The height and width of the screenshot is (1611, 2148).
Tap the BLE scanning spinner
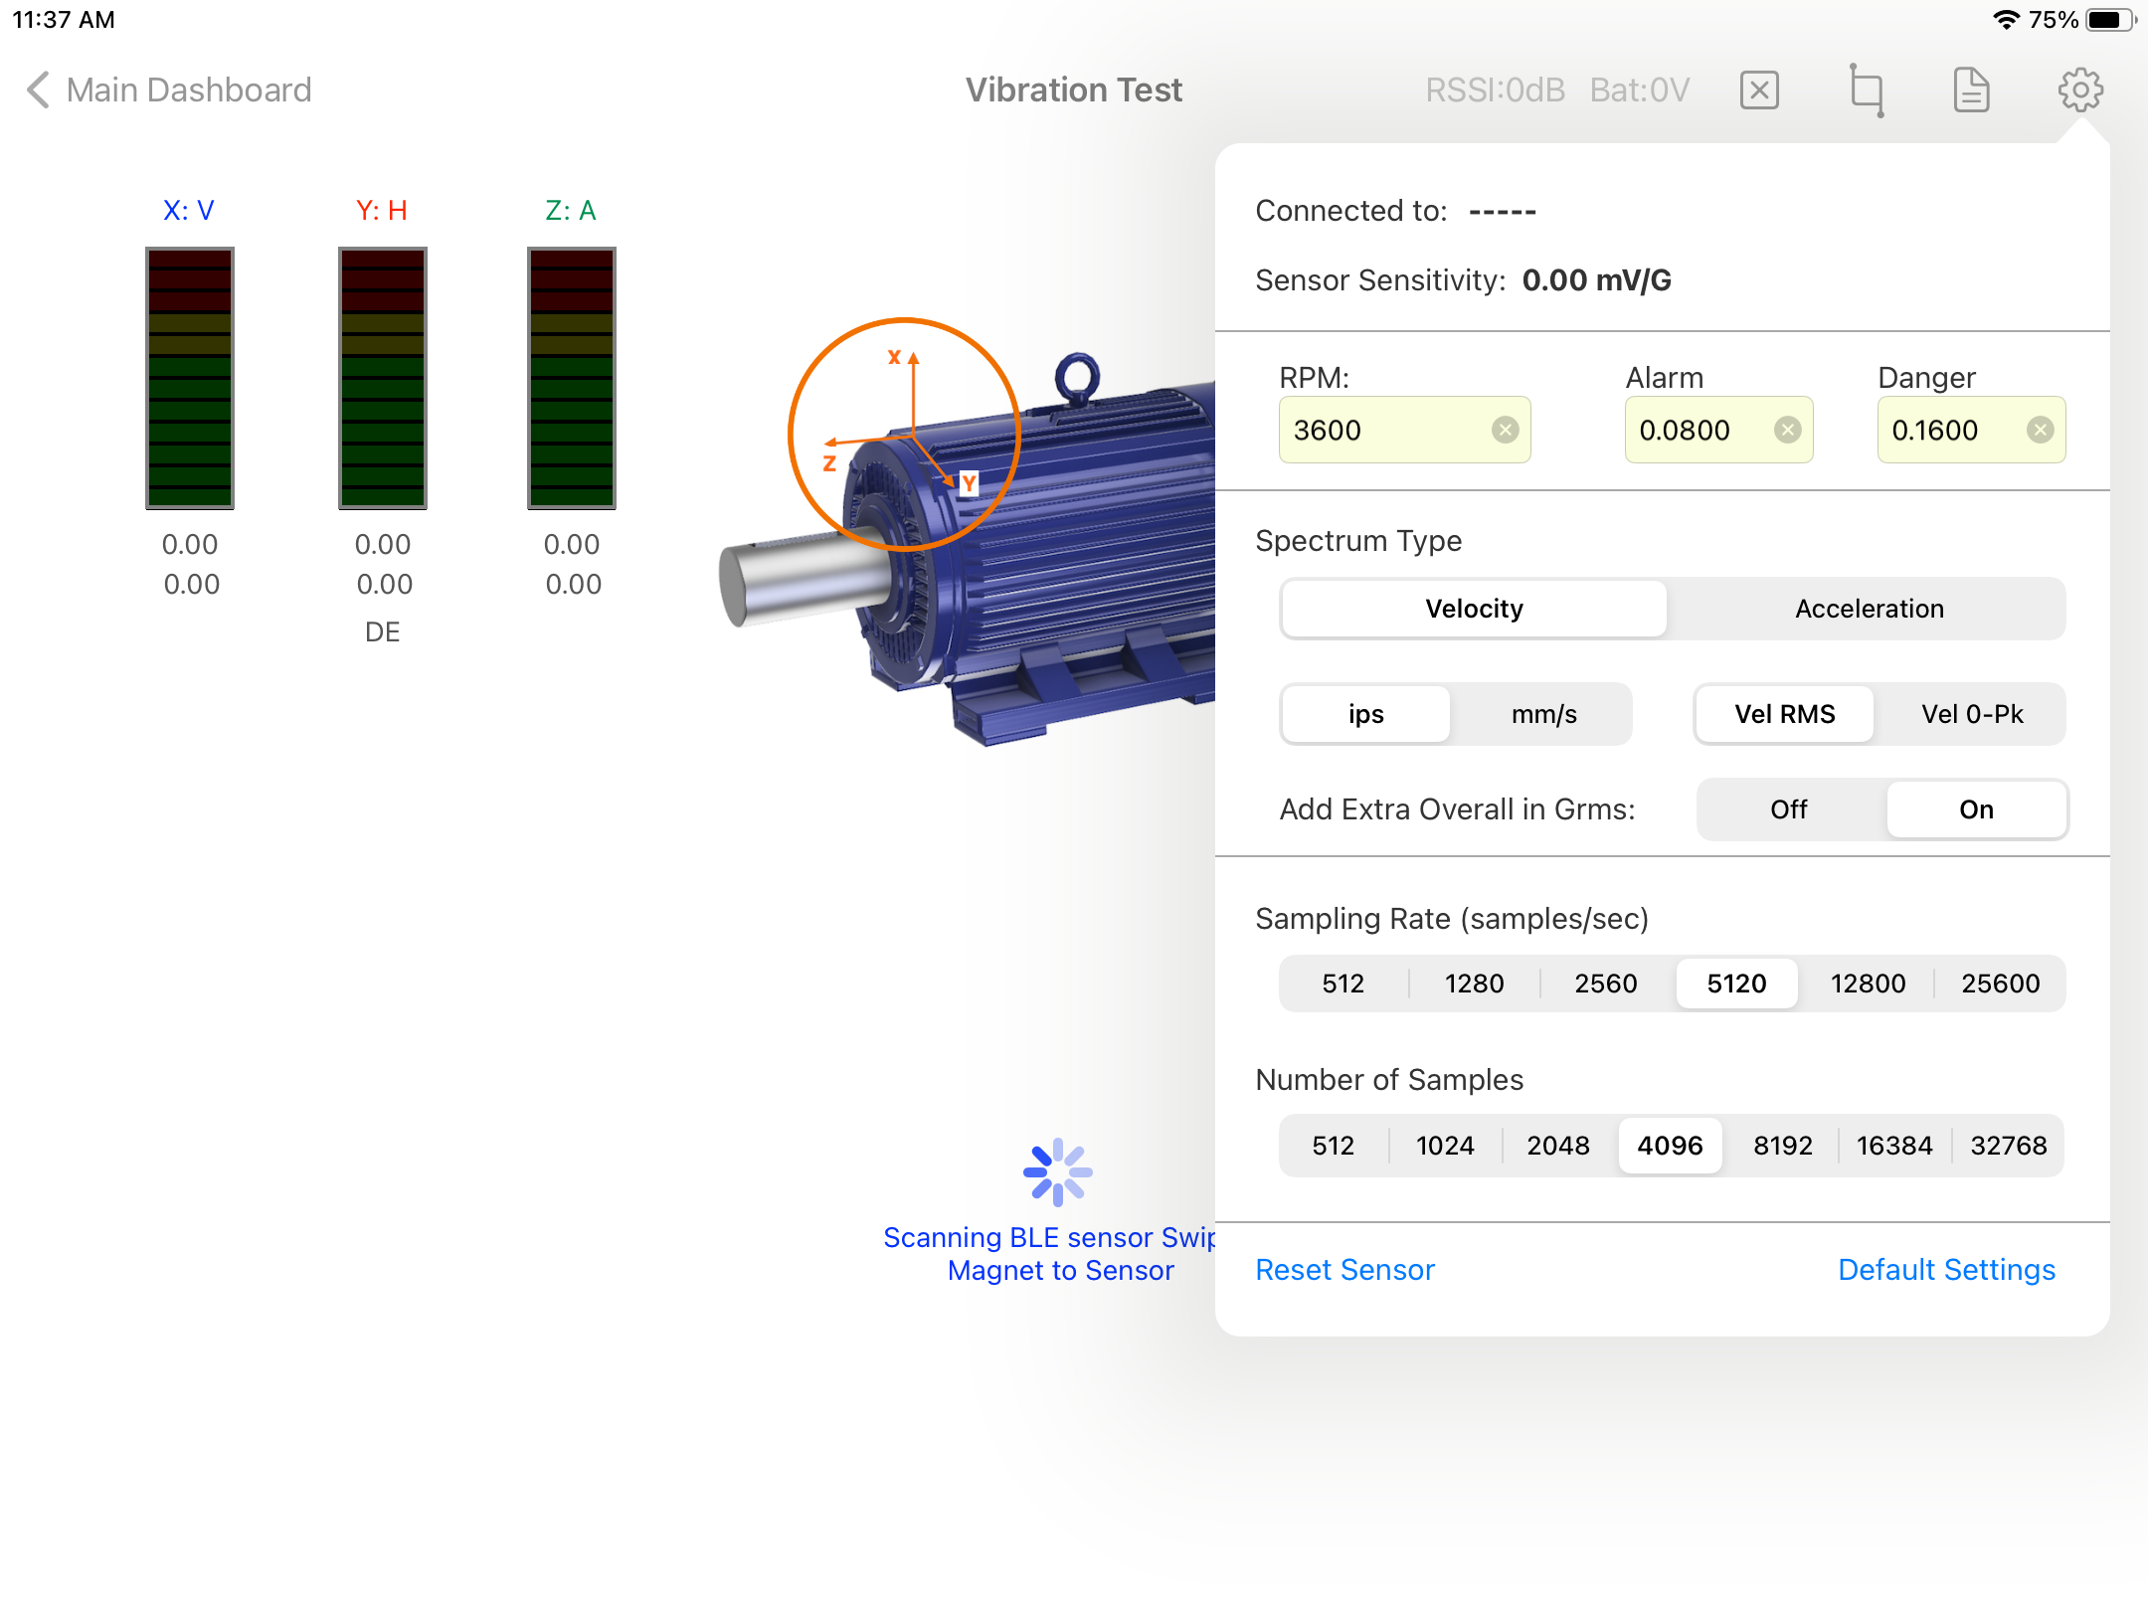[x=1058, y=1171]
